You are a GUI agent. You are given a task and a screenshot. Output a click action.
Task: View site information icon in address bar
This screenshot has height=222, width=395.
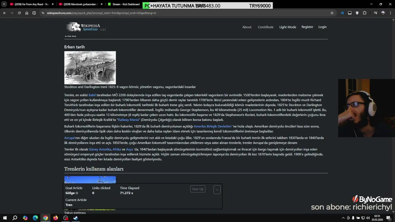tap(43, 13)
